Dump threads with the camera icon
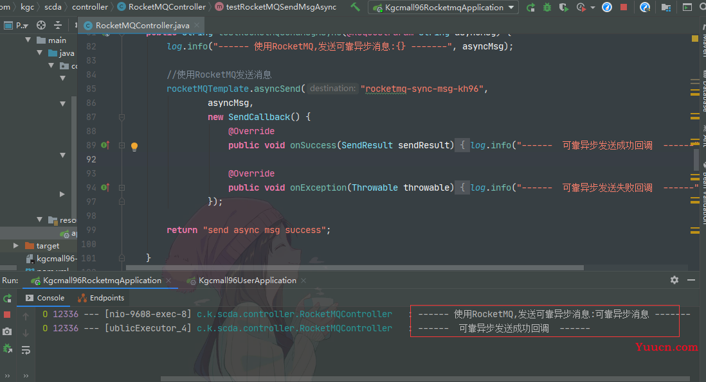Image resolution: width=706 pixels, height=382 pixels. 7,332
